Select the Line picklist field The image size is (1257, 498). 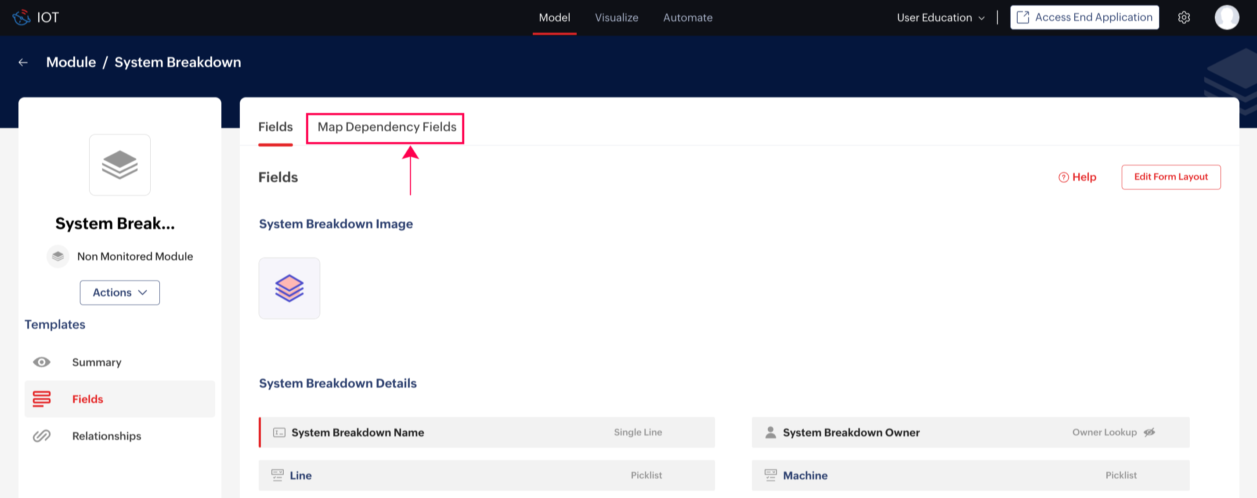[486, 475]
